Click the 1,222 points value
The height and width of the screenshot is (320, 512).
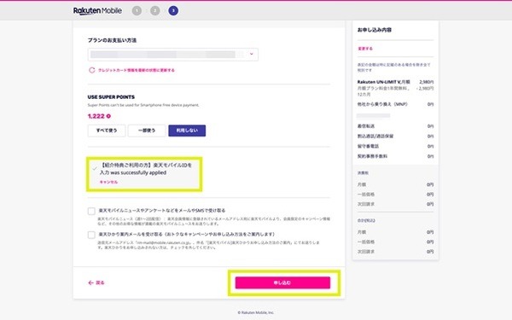point(96,116)
